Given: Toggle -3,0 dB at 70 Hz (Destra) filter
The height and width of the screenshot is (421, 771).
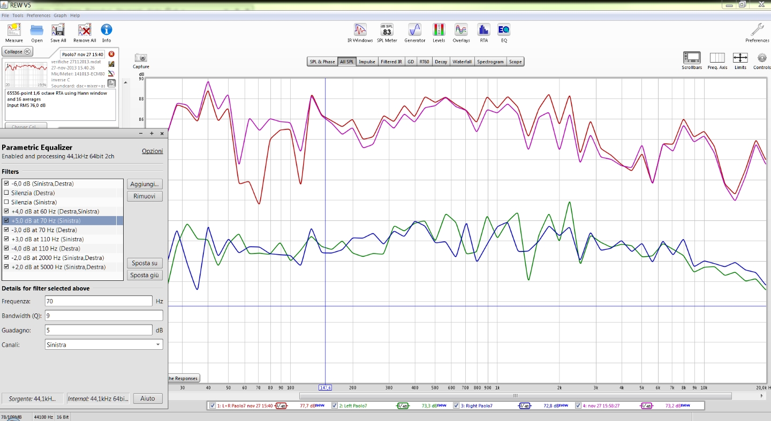Looking at the screenshot, I should pyautogui.click(x=6, y=230).
